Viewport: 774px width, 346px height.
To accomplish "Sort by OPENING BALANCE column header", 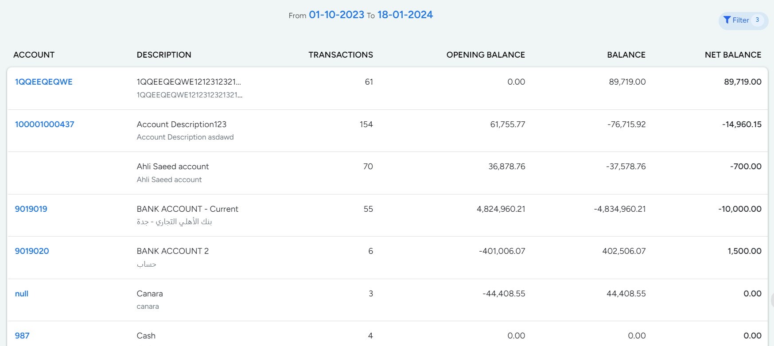I will click(486, 55).
